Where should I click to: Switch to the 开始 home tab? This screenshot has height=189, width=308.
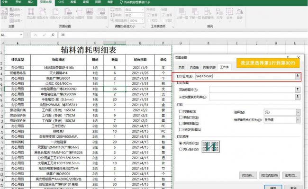click(18, 2)
